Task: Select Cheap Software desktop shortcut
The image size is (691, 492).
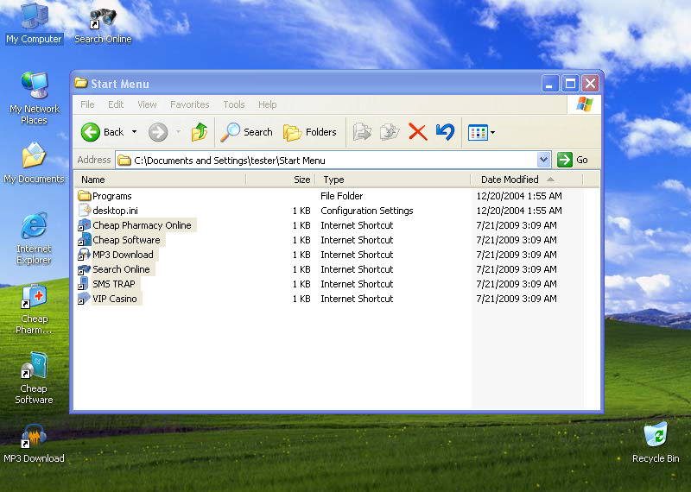Action: click(34, 378)
